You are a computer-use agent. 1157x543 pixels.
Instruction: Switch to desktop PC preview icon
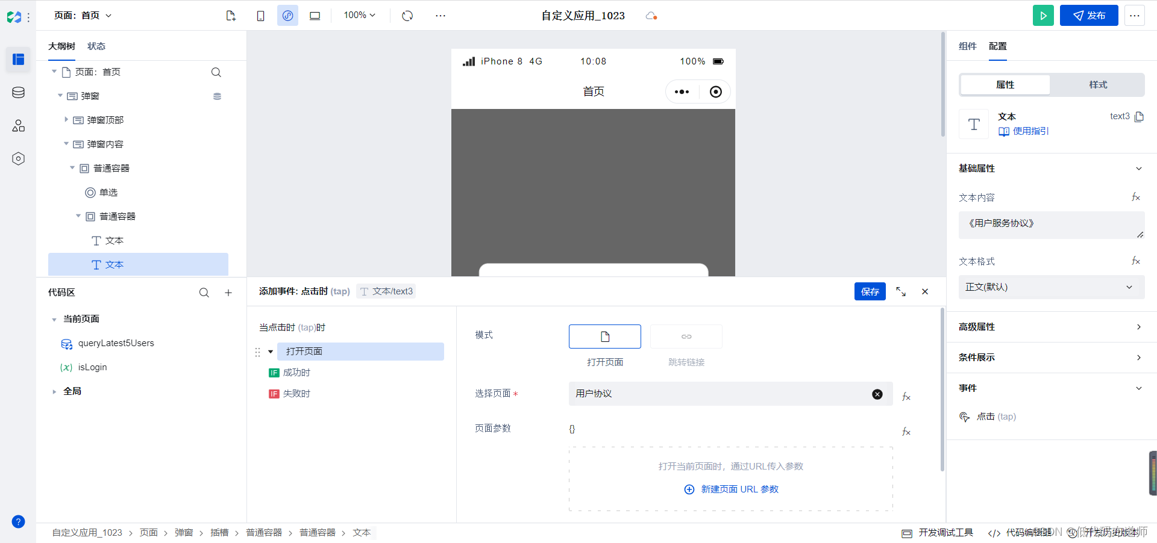pos(315,16)
